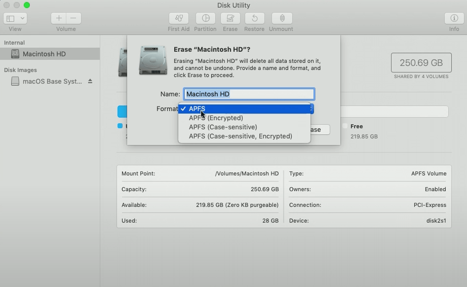Image resolution: width=467 pixels, height=287 pixels.
Task: Eject macOS Base System disk image
Action: pos(90,81)
